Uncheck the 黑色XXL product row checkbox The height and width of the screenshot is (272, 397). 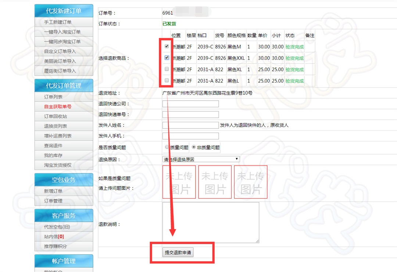coord(167,58)
